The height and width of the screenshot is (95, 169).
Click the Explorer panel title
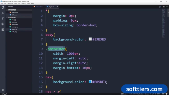pyautogui.click(x=11, y=7)
